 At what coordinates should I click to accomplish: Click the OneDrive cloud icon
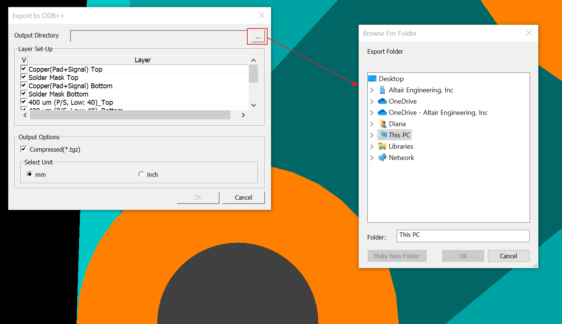point(382,101)
